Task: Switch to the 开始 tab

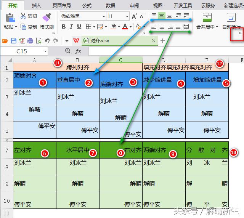Action: (13, 6)
